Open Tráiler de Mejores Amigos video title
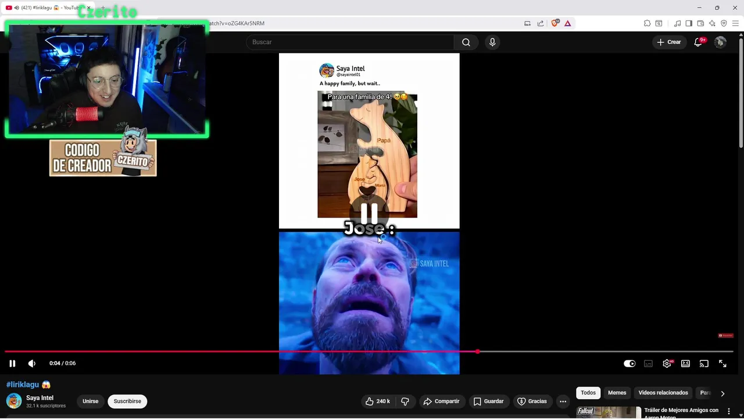 (x=681, y=413)
